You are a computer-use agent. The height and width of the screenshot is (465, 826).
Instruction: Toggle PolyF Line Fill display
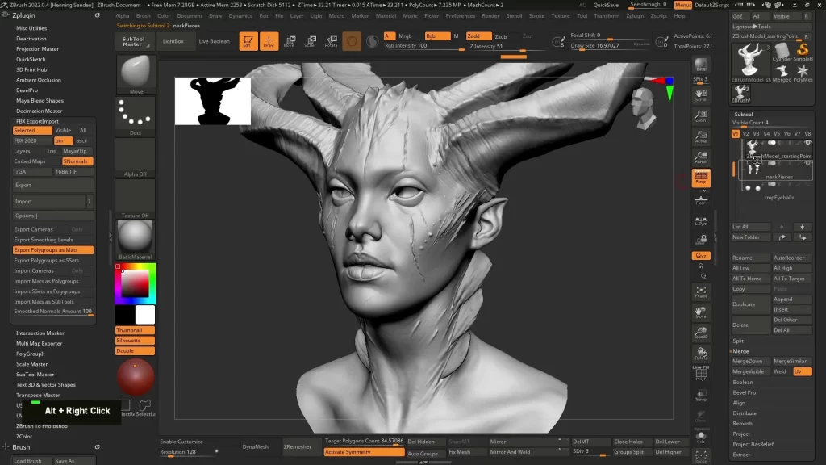click(x=701, y=374)
